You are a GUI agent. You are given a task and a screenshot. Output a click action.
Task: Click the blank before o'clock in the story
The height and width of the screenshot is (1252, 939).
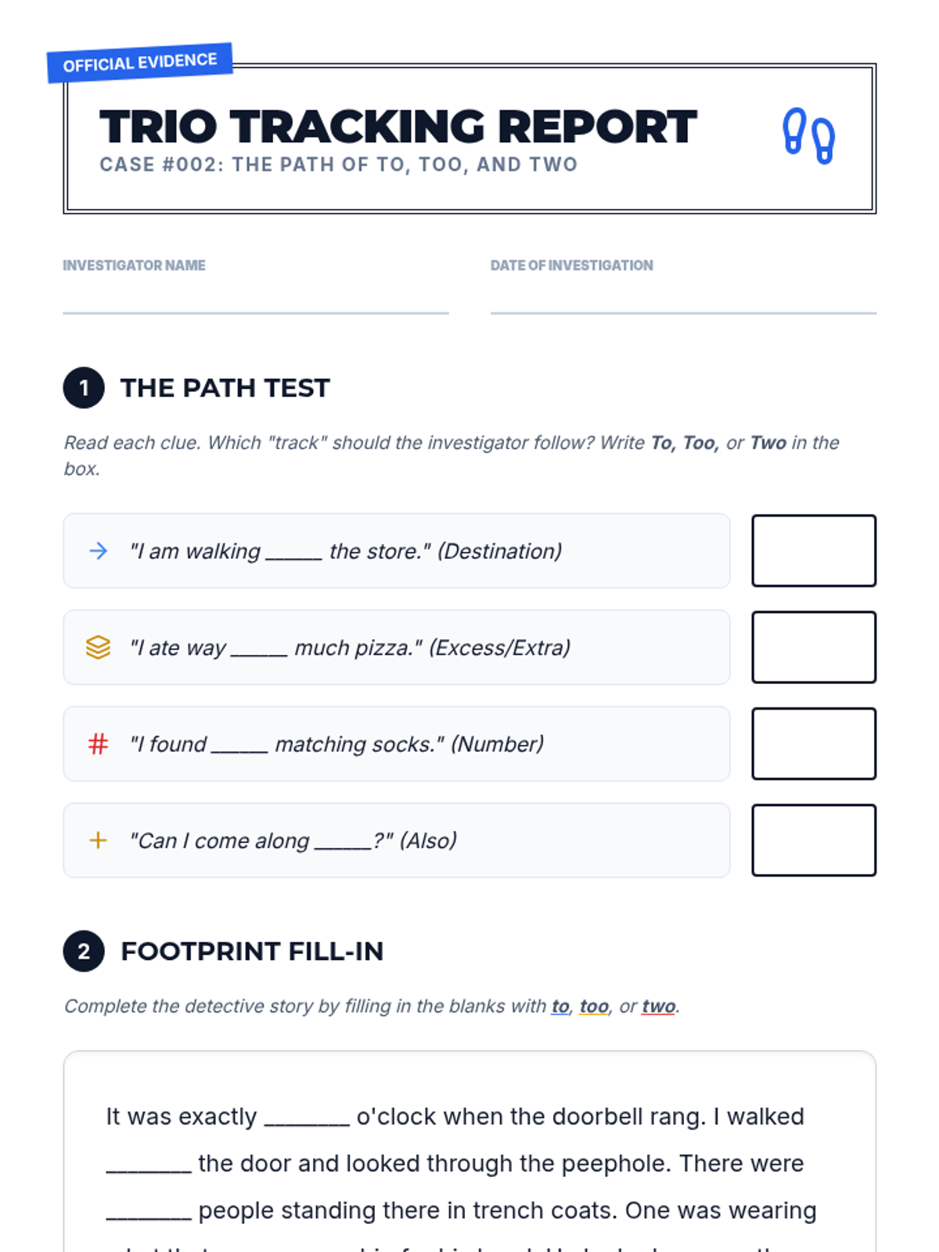pos(307,1117)
